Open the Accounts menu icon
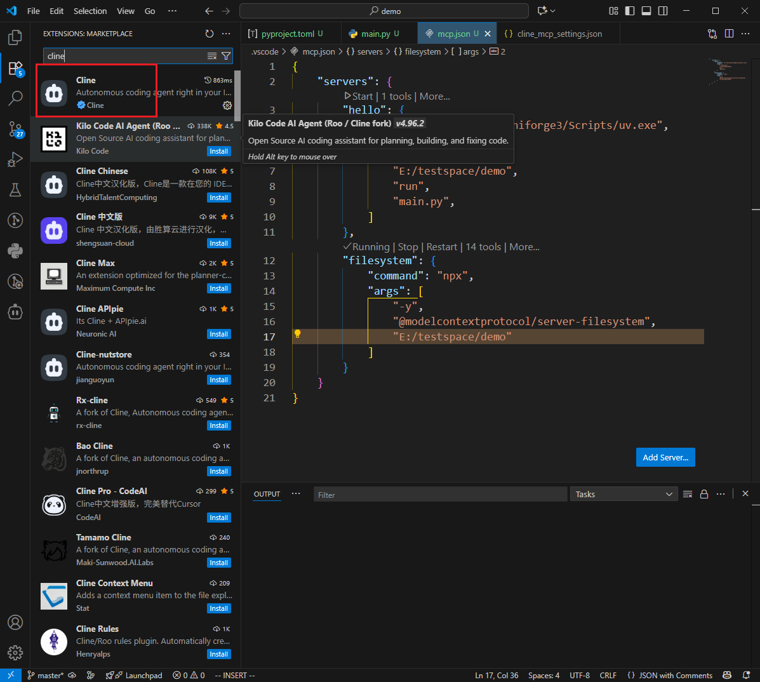Viewport: 760px width, 682px height. click(x=15, y=622)
